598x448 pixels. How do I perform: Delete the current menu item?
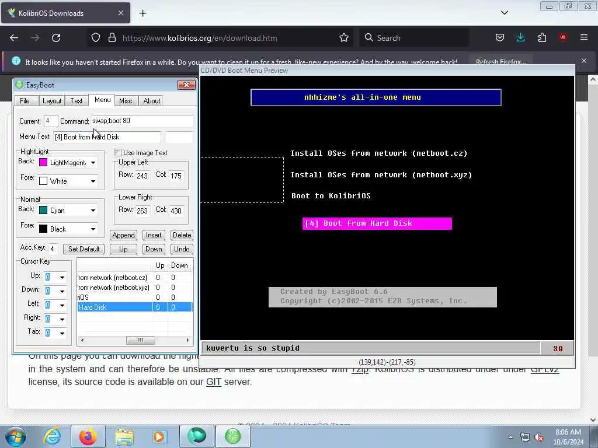[x=182, y=235]
